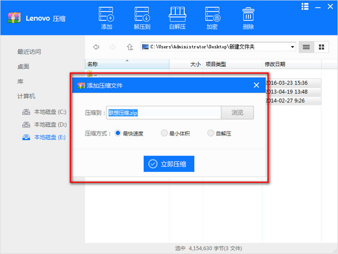Open 库 in the sidebar

click(20, 81)
